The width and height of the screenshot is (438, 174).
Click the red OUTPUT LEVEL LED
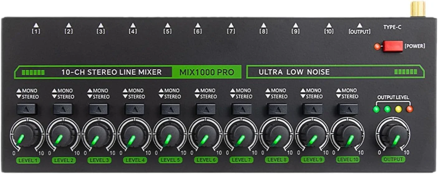coord(410,109)
